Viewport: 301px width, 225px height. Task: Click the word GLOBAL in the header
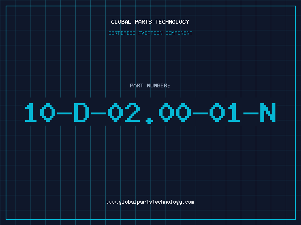[x=121, y=22]
